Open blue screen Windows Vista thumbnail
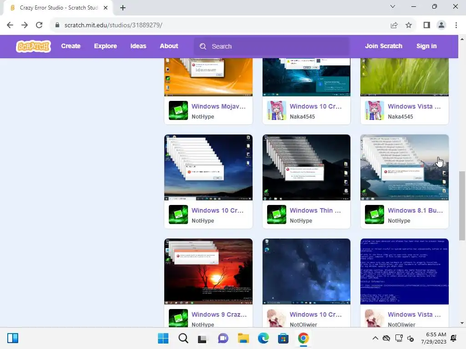Viewport: 466px width, 349px height. pyautogui.click(x=405, y=272)
